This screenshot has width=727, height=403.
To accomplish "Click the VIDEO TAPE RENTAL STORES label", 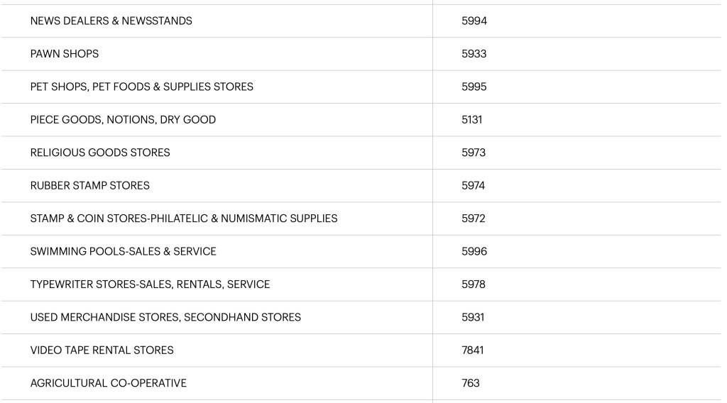I will 102,350.
